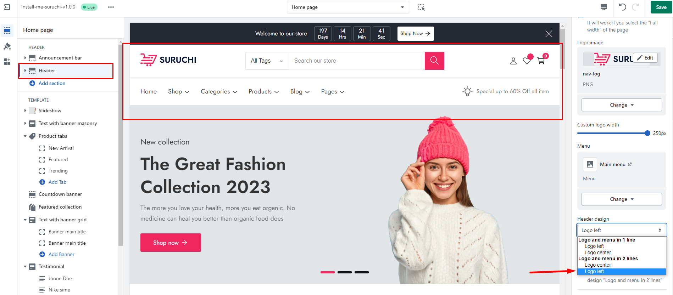Open the All Tags dropdown
The image size is (673, 295).
(x=267, y=61)
